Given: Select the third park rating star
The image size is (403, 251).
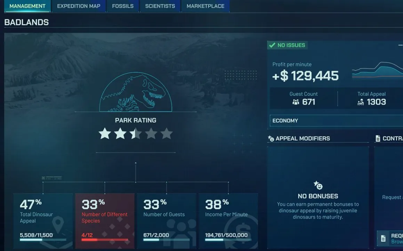Looking at the screenshot, I should [135, 133].
